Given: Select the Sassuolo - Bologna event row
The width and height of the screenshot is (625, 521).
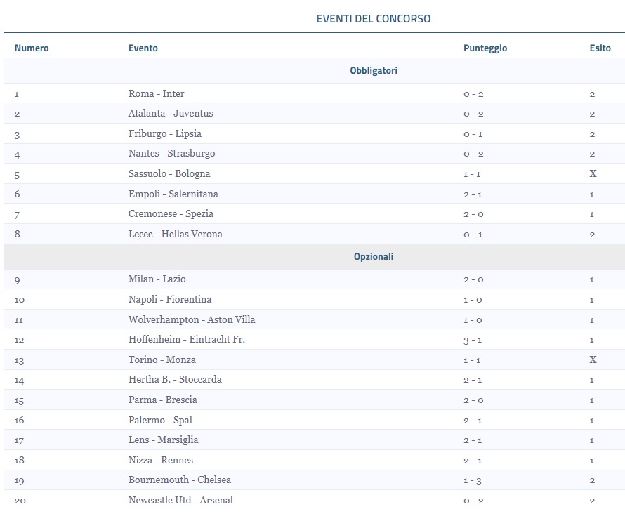Looking at the screenshot, I should tap(169, 174).
